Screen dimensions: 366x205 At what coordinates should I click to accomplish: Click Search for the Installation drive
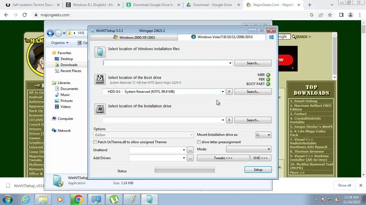(253, 120)
